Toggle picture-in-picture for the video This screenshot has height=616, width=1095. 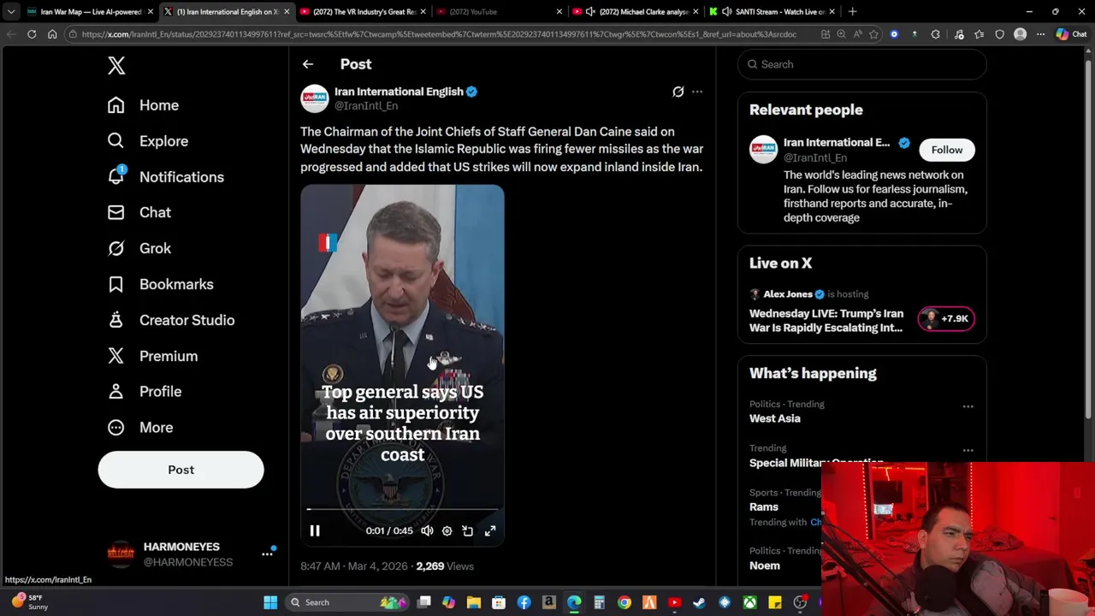[x=467, y=530]
